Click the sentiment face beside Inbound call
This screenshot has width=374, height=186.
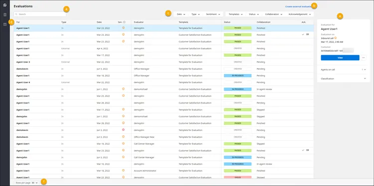(336, 38)
